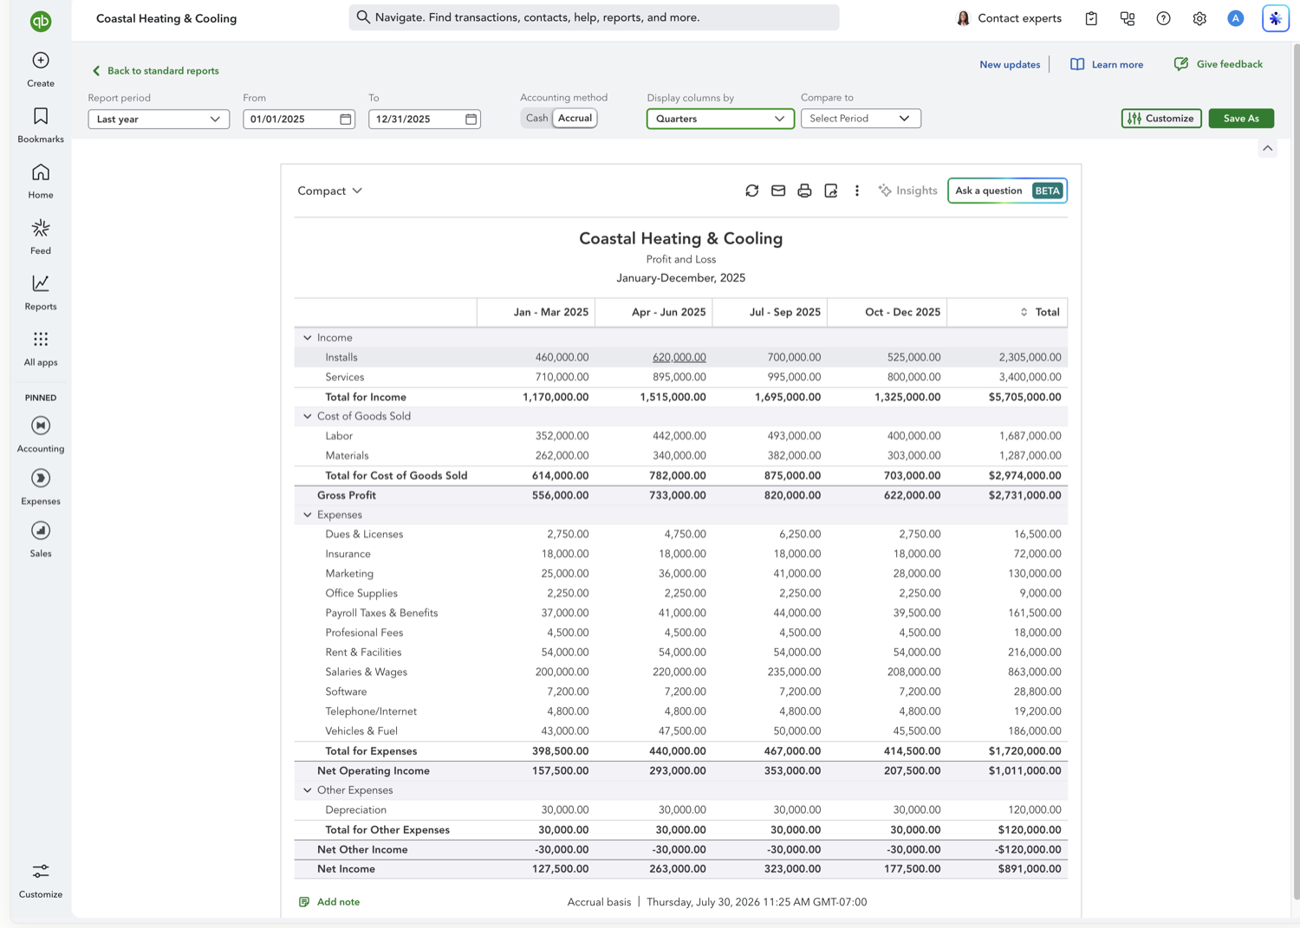Click the search navigation field
Viewport: 1300px width, 928px height.
(594, 17)
